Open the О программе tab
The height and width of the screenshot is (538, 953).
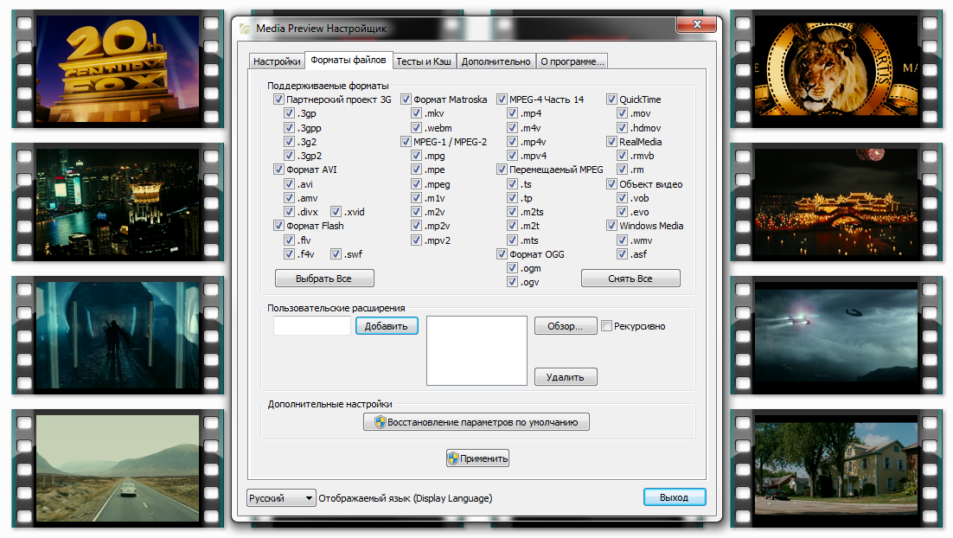(572, 61)
